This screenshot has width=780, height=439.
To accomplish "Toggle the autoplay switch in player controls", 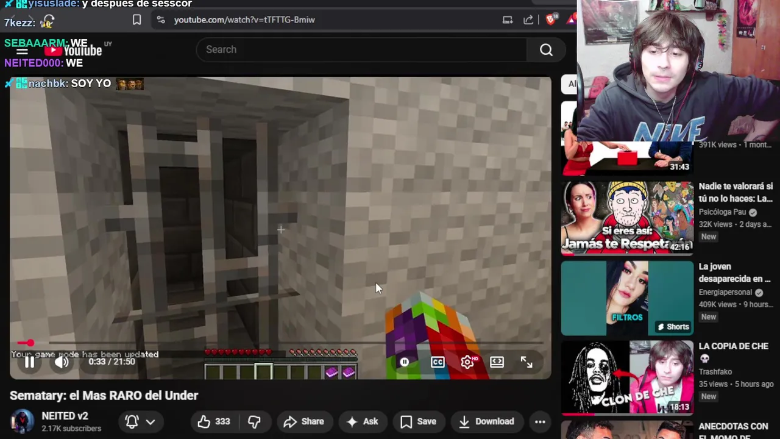I will [x=405, y=362].
